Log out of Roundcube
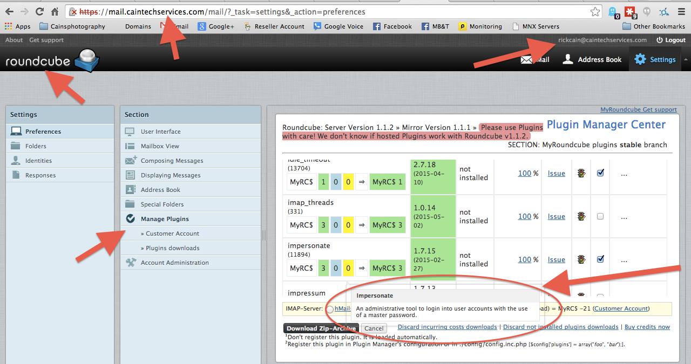This screenshot has height=364, width=691. pos(671,40)
